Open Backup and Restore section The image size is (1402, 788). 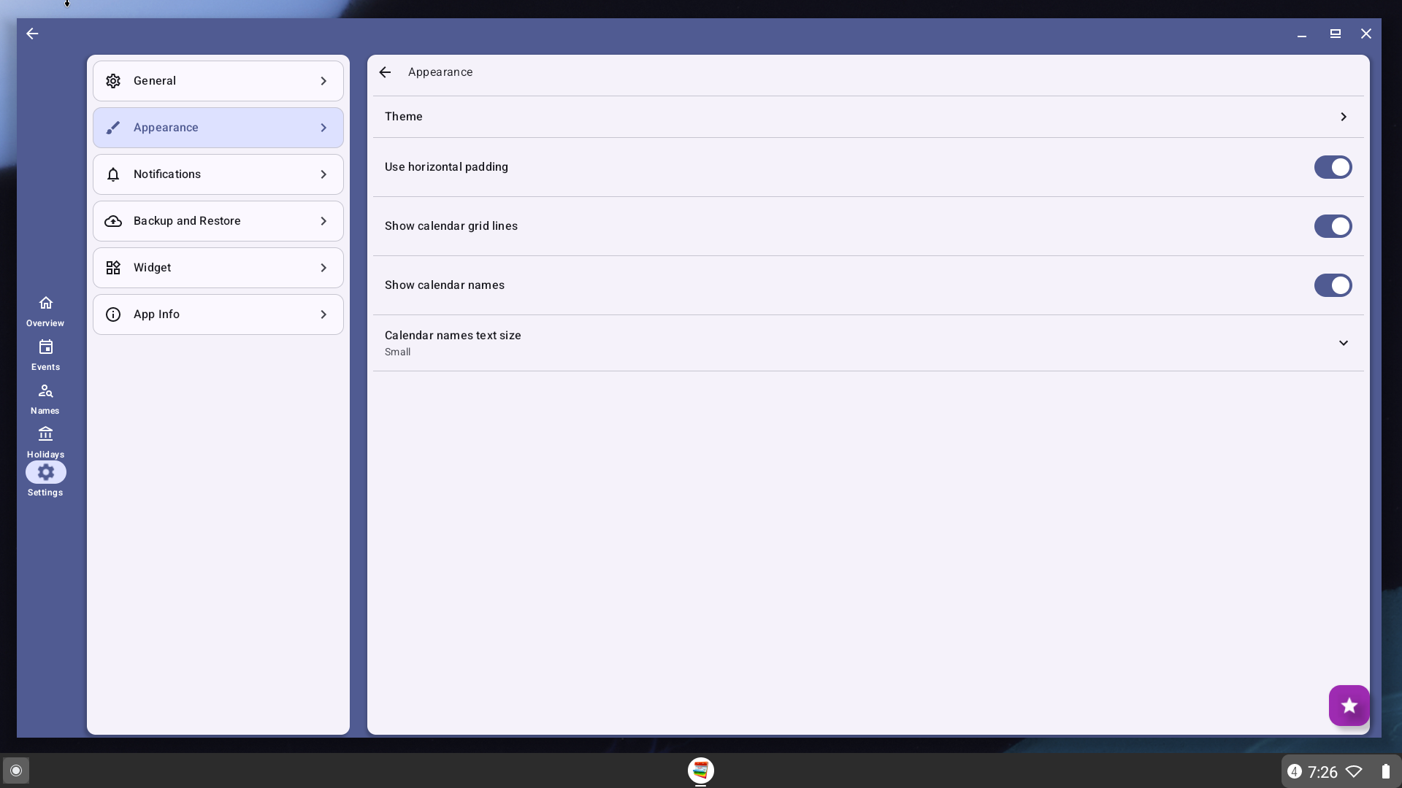point(218,221)
